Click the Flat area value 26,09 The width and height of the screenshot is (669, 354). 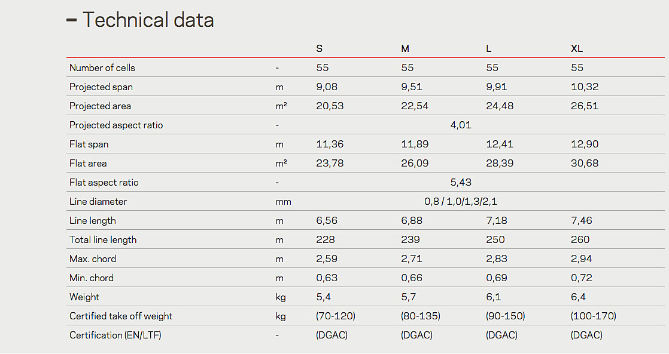pyautogui.click(x=415, y=164)
